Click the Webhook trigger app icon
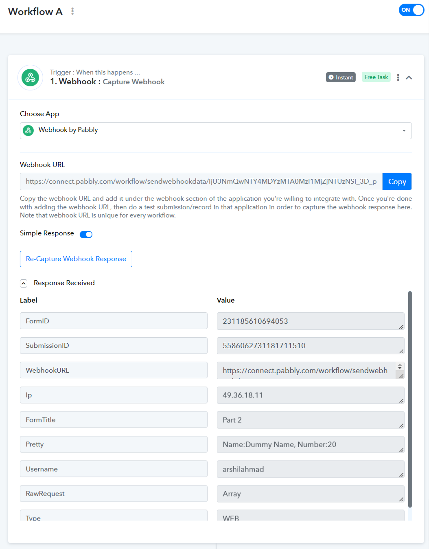 [30, 77]
